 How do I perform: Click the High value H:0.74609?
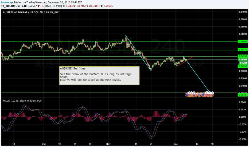click(x=82, y=6)
